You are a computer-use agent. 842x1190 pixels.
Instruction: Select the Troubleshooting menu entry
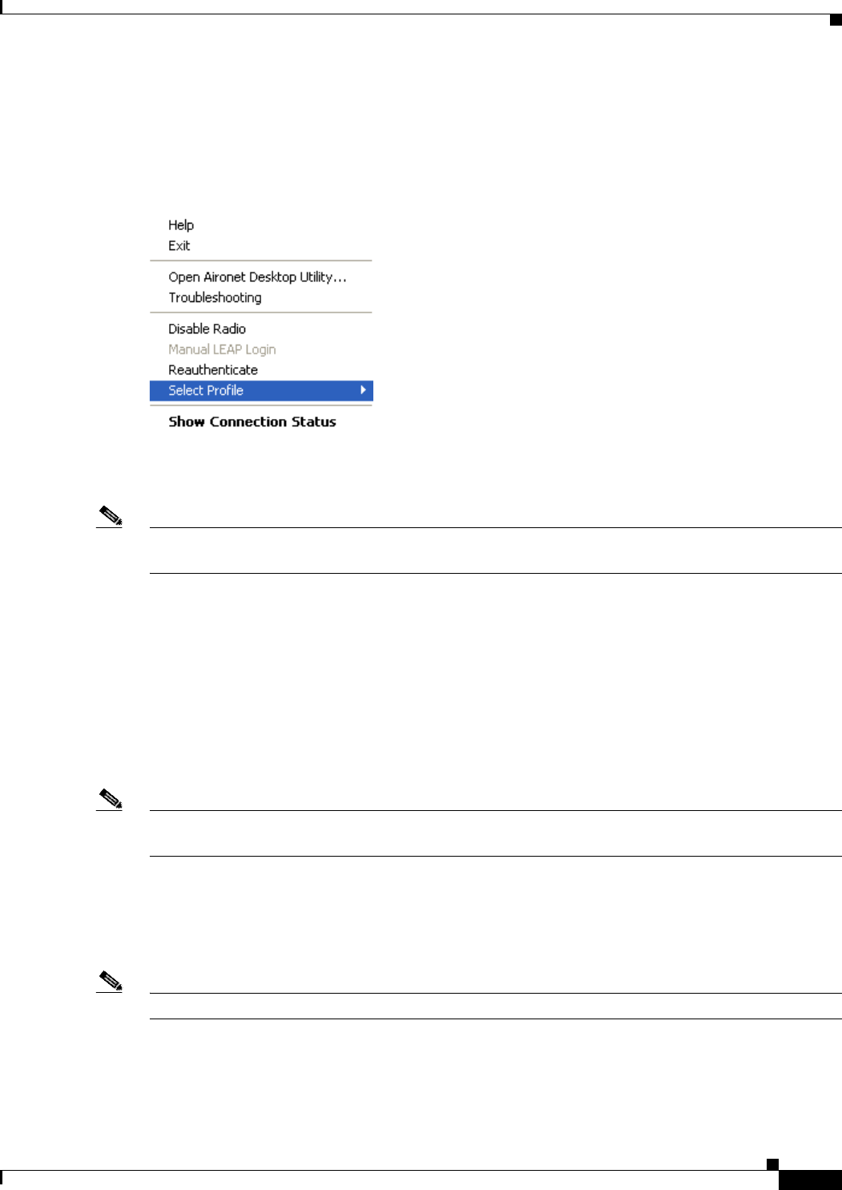(x=215, y=297)
